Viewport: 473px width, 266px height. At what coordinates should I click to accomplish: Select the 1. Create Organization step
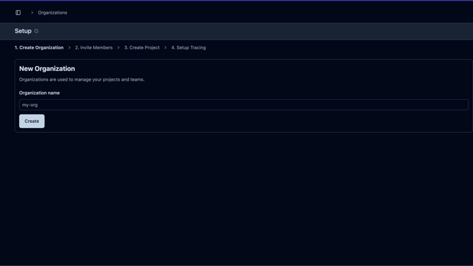(39, 48)
